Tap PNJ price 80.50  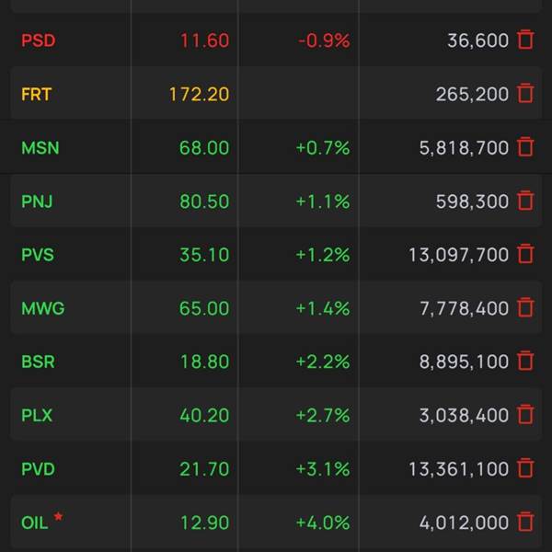pos(204,201)
